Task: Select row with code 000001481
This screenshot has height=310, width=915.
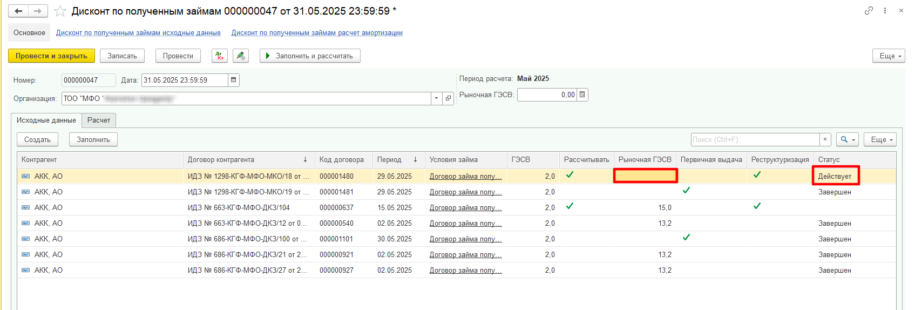Action: (x=457, y=192)
